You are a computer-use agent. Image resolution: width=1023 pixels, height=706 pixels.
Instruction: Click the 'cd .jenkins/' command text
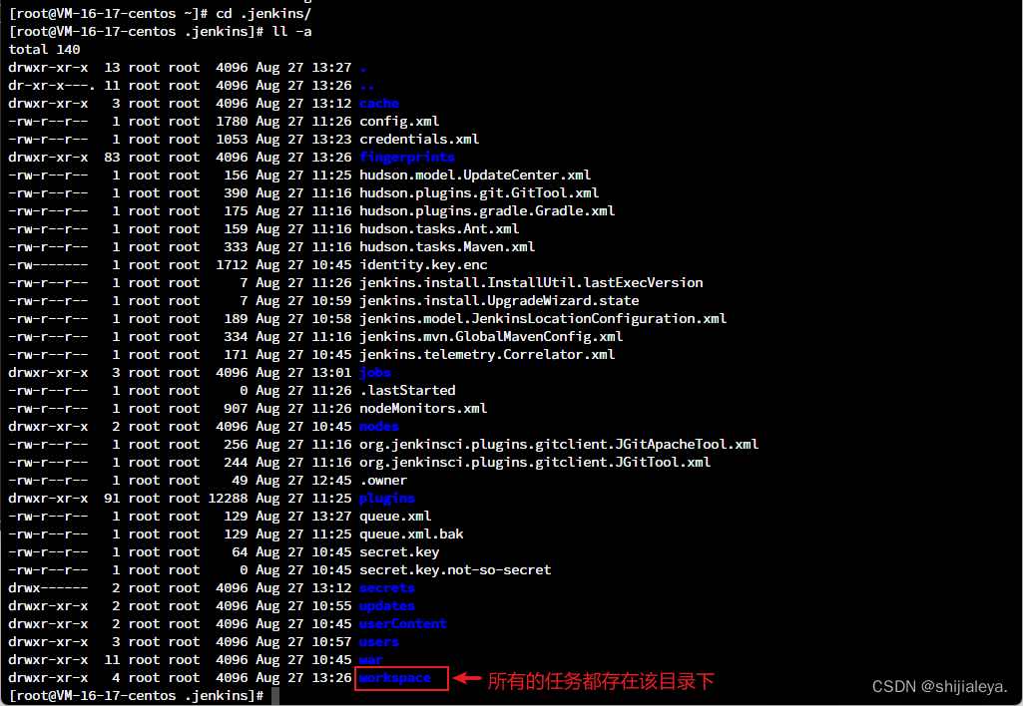pos(264,13)
